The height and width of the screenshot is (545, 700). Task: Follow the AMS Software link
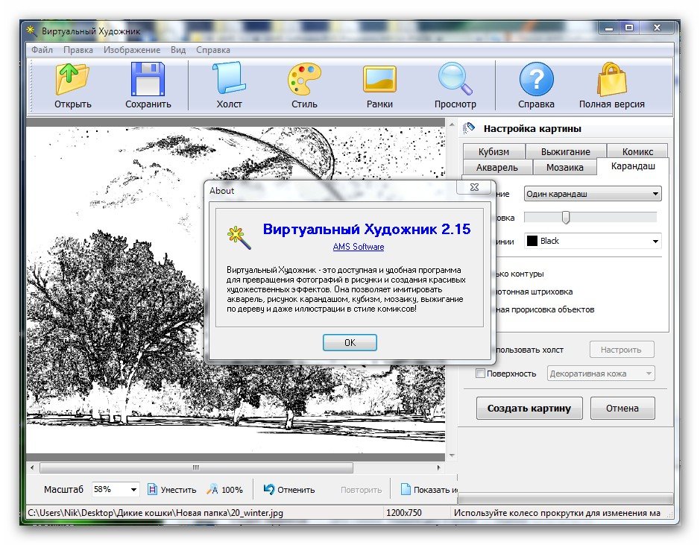[359, 247]
